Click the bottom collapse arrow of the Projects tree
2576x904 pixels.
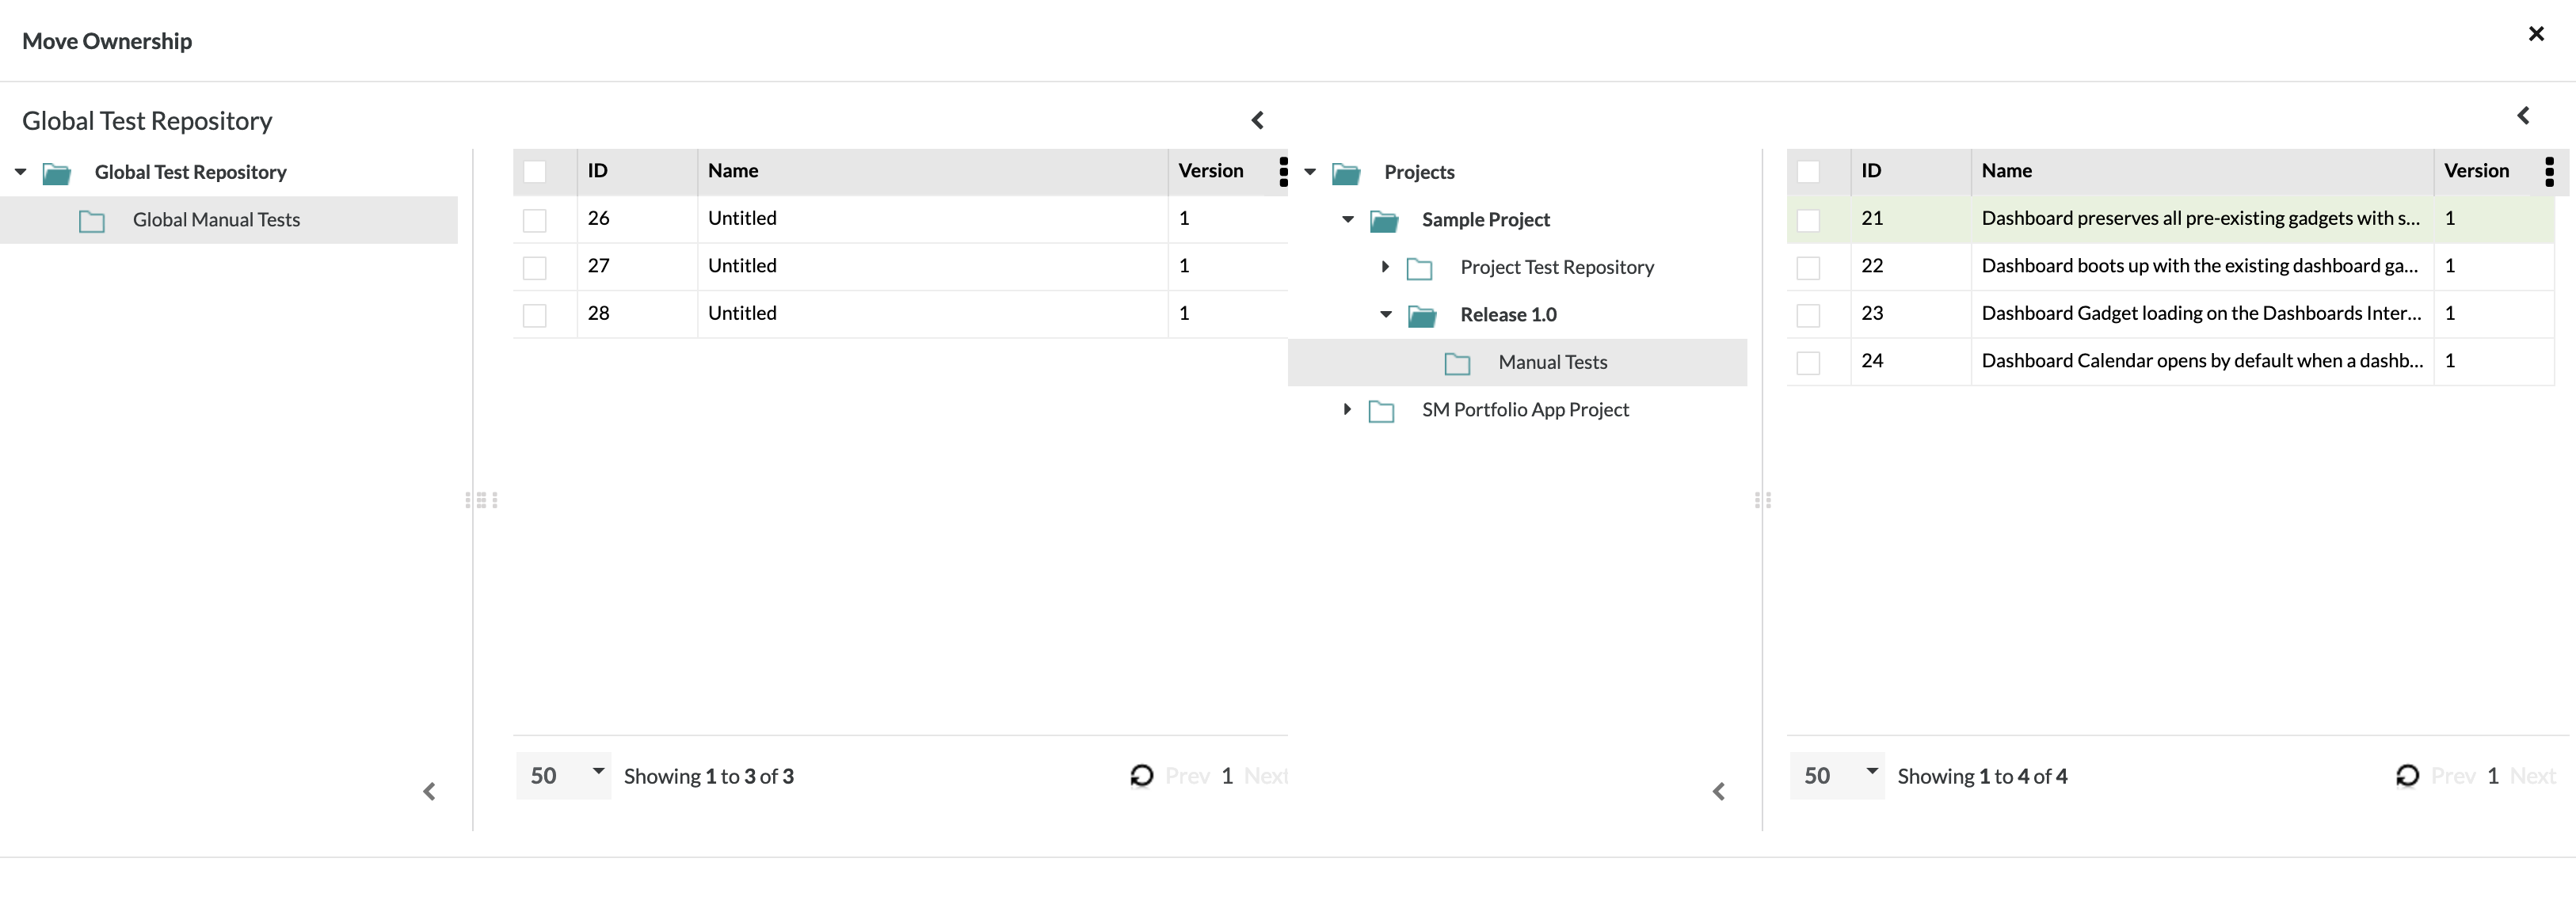1718,791
